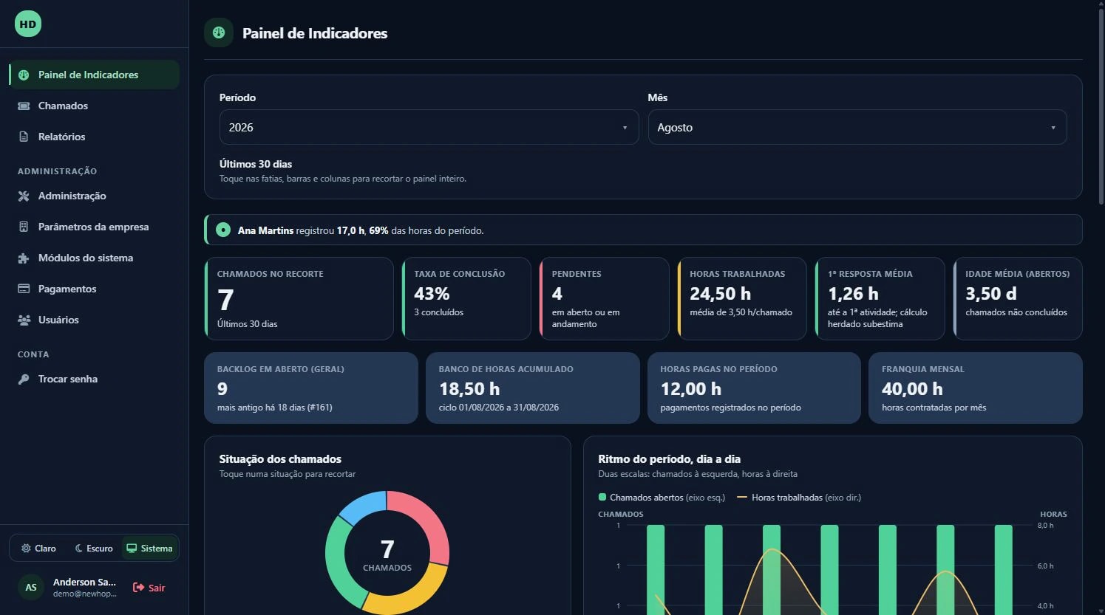Click the sun icon for Claro theme
This screenshot has width=1105, height=615.
tap(26, 549)
